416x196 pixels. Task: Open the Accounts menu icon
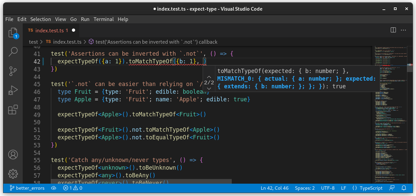pos(13,154)
